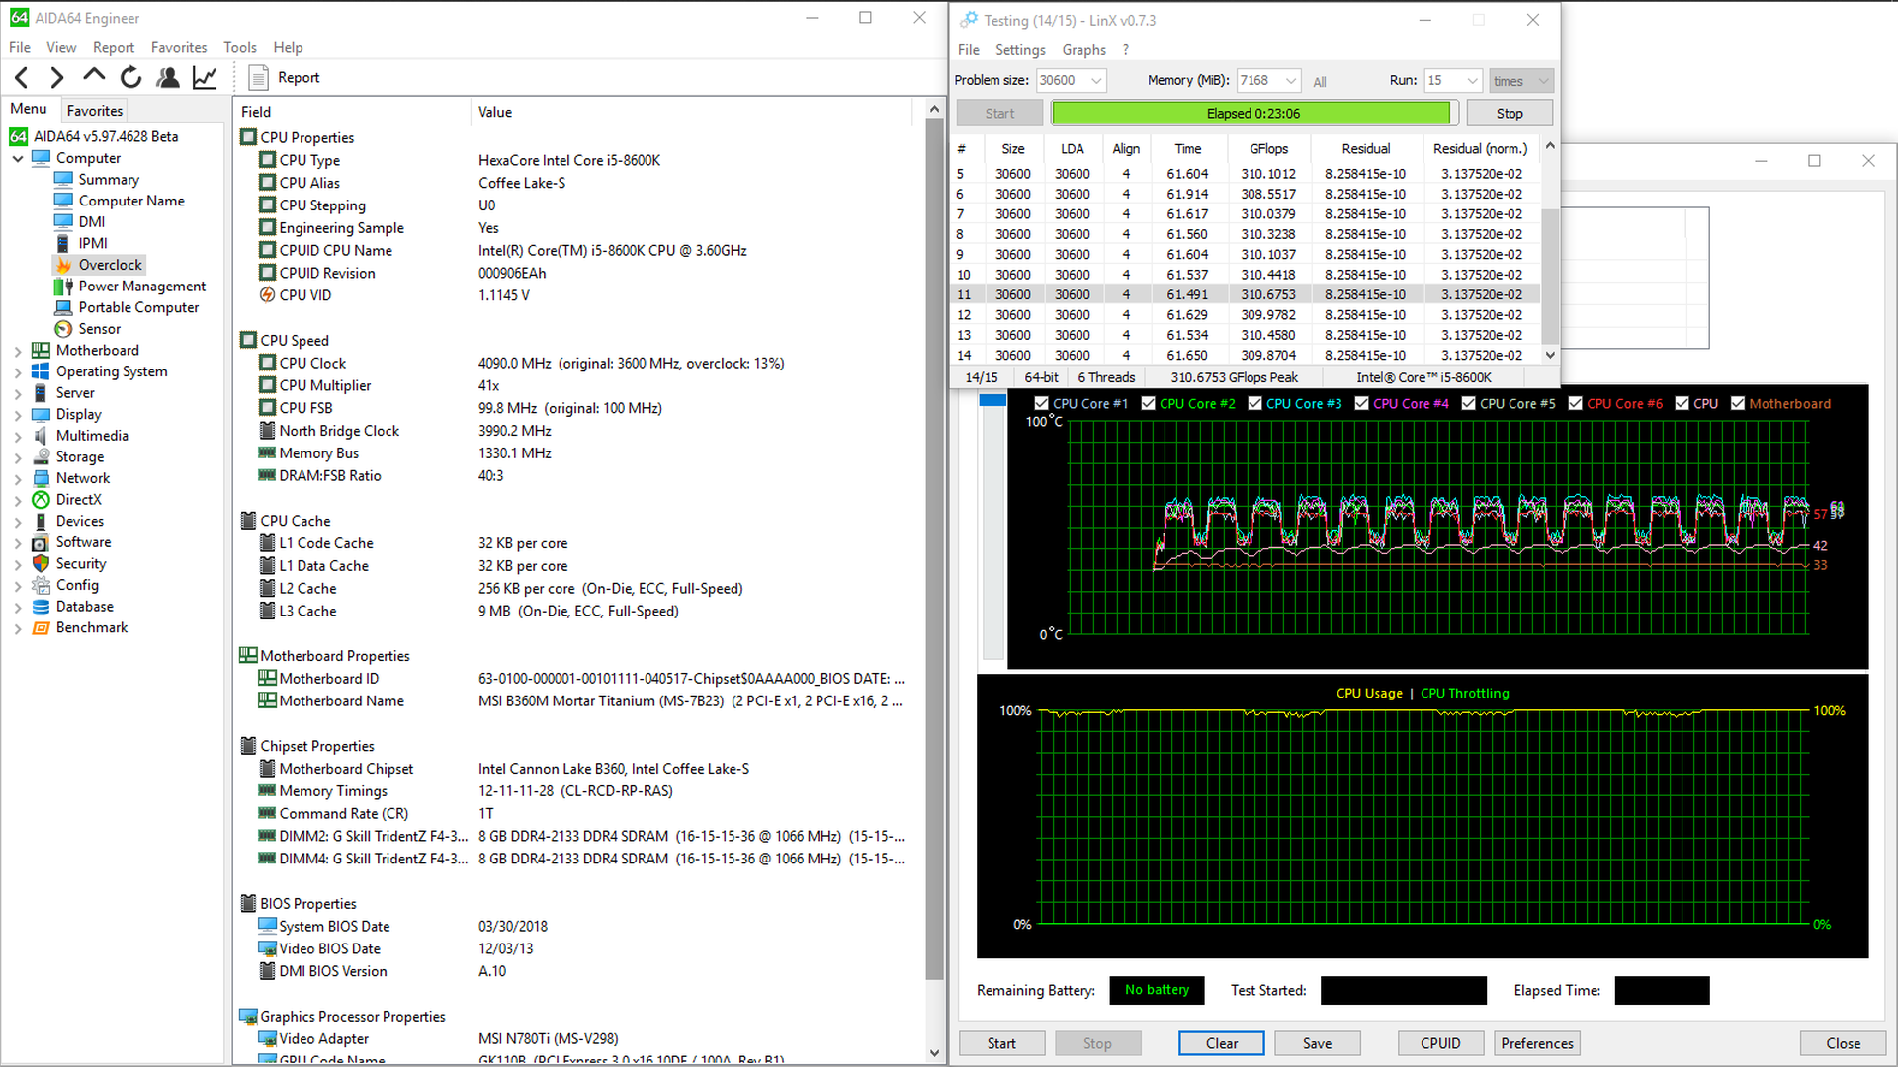Toggle the CPU temperature checkbox
The height and width of the screenshot is (1067, 1898).
(1682, 403)
